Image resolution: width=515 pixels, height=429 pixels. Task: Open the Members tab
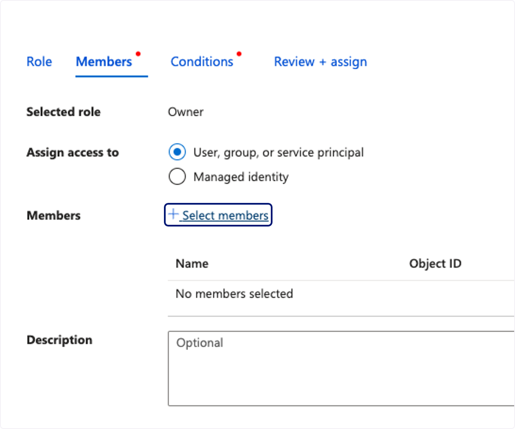(x=104, y=62)
